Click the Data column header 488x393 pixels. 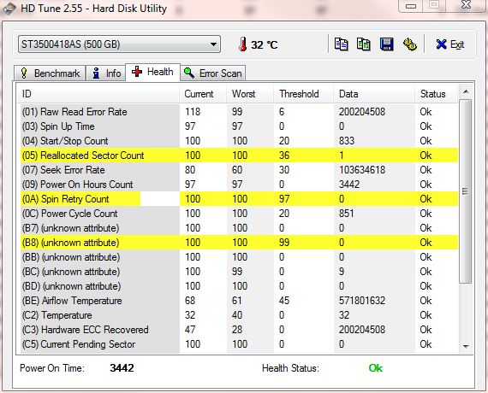(374, 93)
